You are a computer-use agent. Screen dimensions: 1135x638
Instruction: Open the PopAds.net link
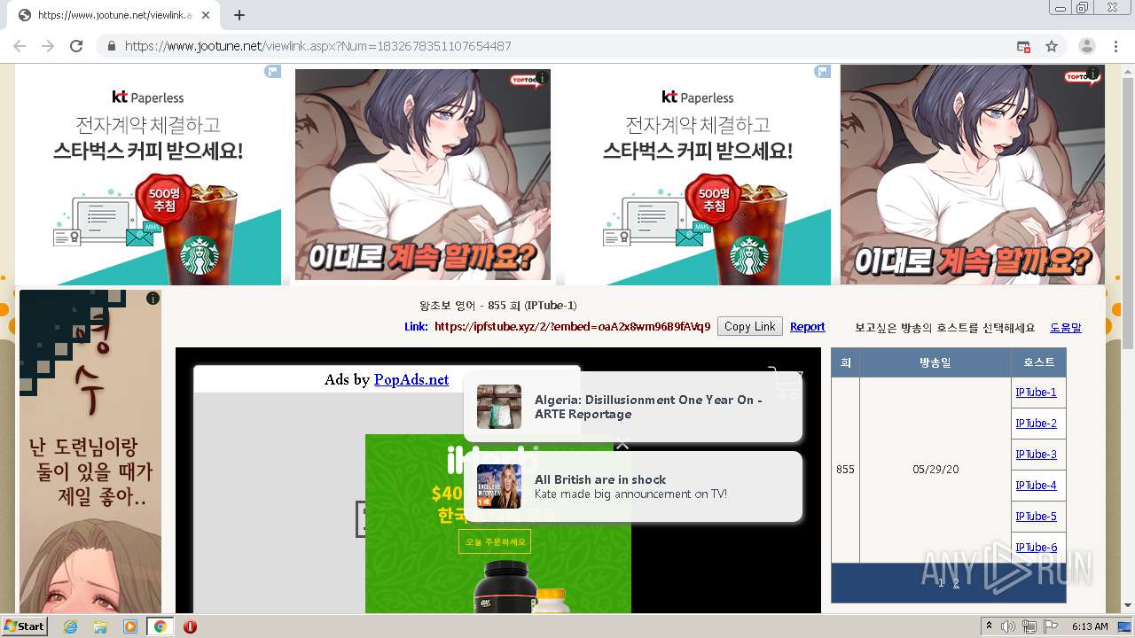tap(411, 379)
